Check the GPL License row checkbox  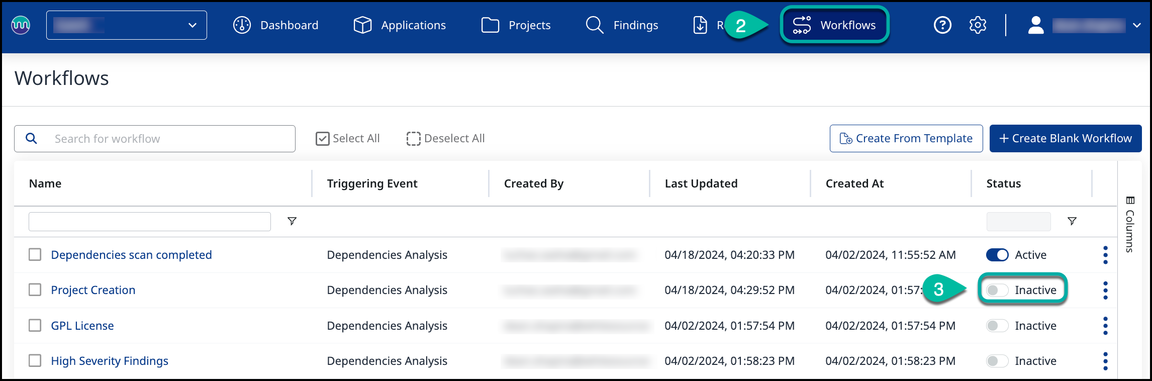(35, 326)
